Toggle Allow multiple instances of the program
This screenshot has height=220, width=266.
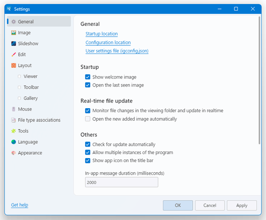[x=88, y=152]
